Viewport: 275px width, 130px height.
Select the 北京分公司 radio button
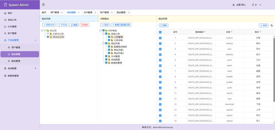click(x=48, y=34)
